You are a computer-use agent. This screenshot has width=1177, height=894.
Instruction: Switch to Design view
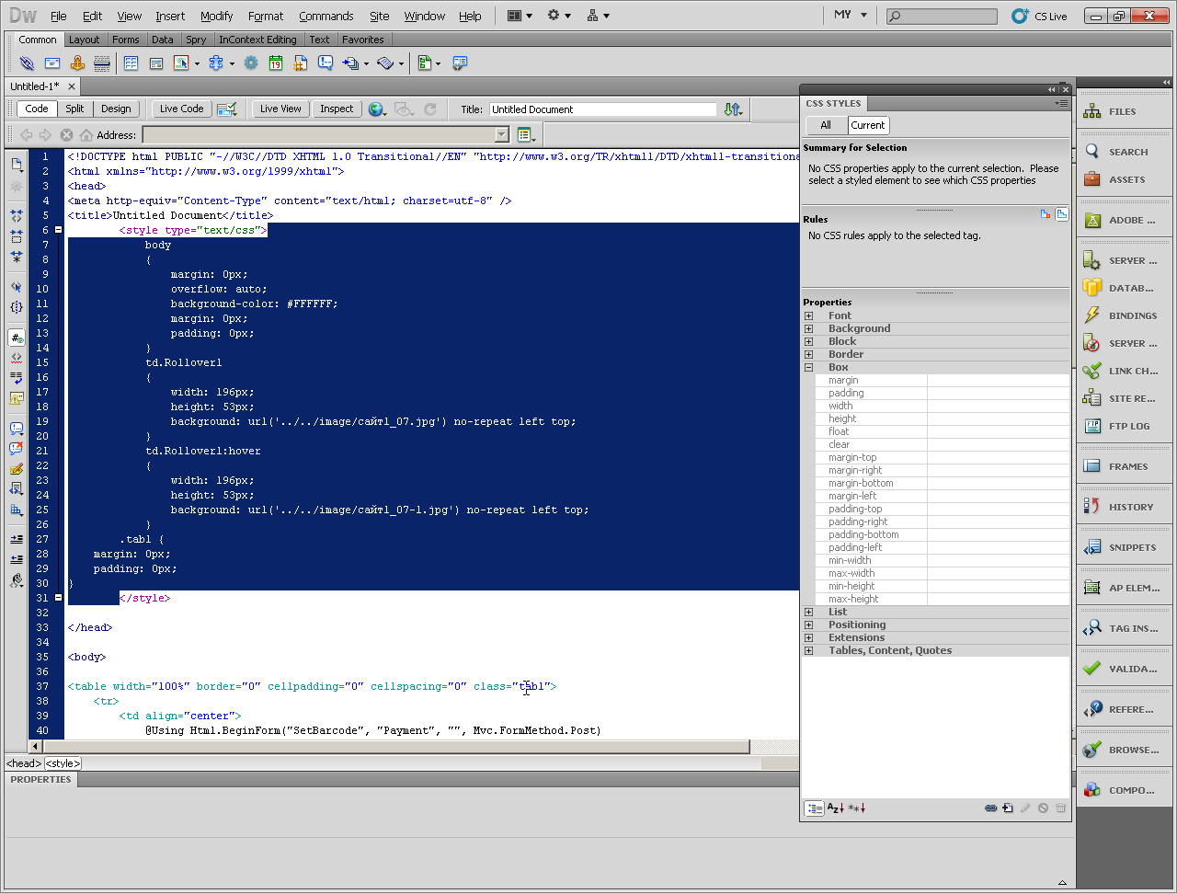116,109
